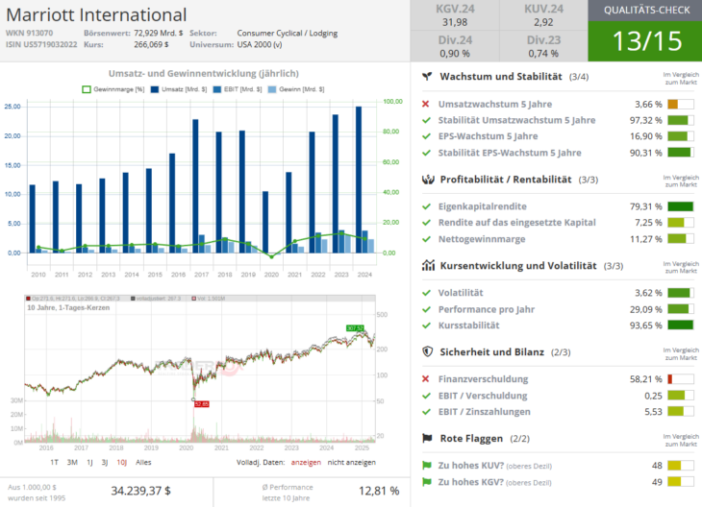Click the Marriott International title
The height and width of the screenshot is (507, 702).
96,14
